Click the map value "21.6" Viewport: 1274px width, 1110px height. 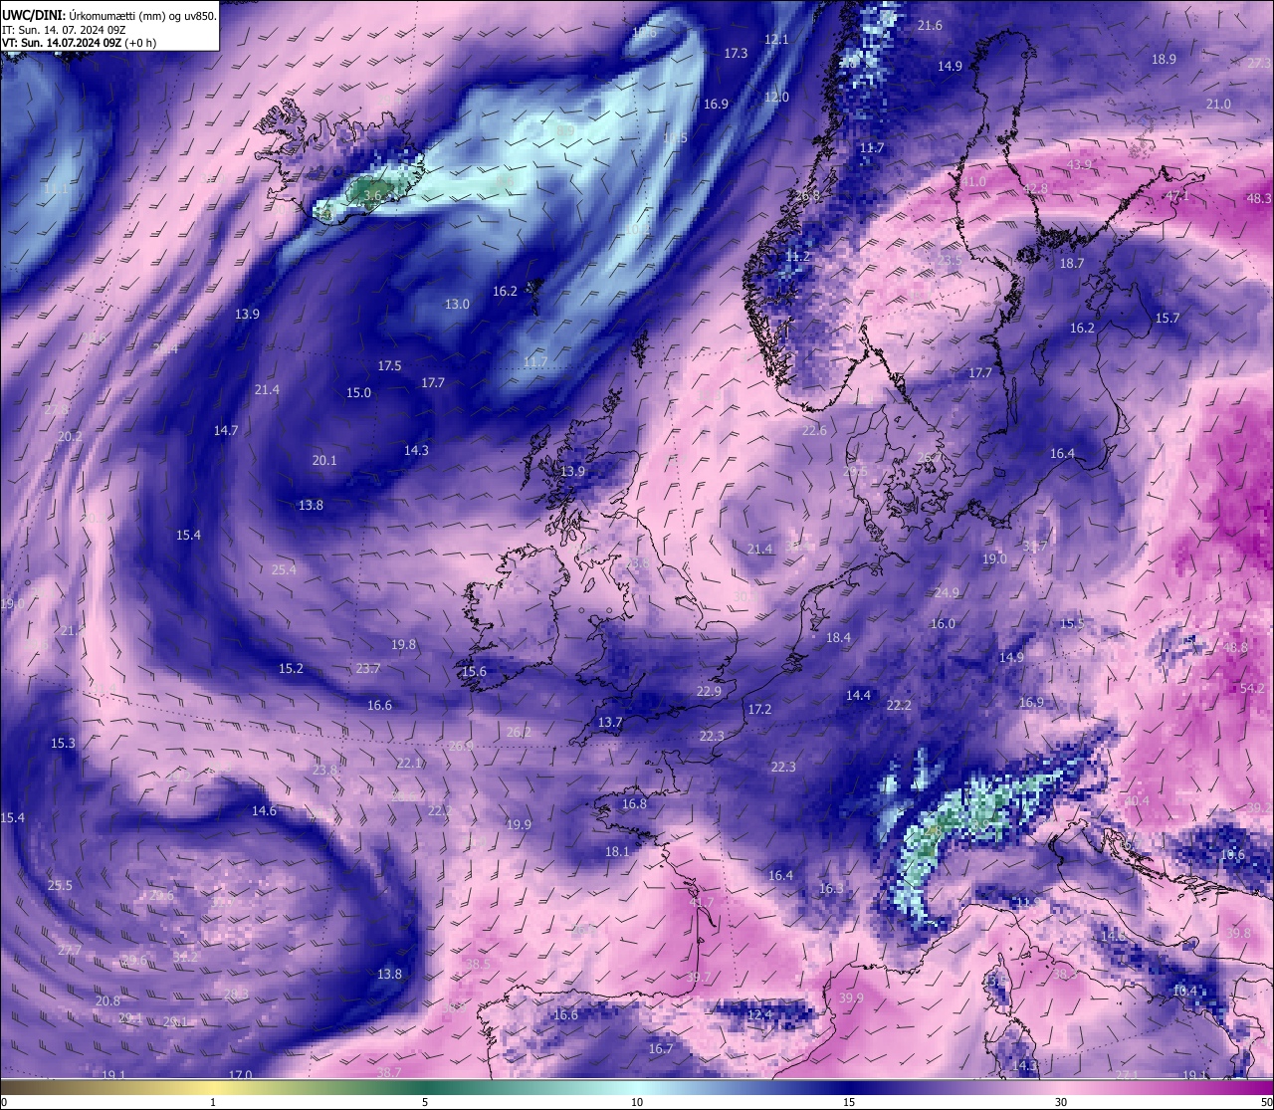(x=930, y=26)
